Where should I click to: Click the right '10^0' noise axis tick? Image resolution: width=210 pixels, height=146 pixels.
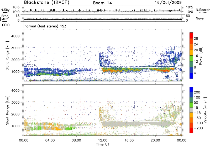pyautogui.click(x=189, y=12)
